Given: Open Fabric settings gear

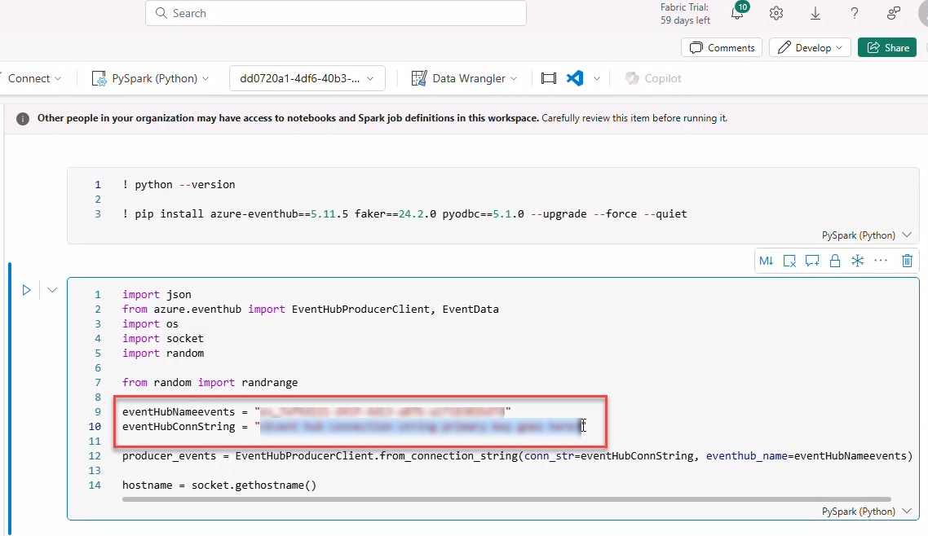Looking at the screenshot, I should click(776, 13).
